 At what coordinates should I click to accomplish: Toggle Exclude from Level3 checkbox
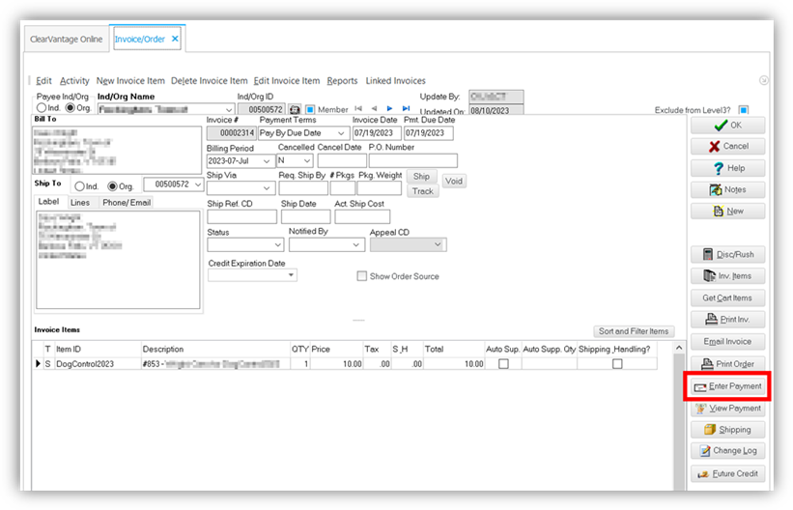tap(744, 110)
